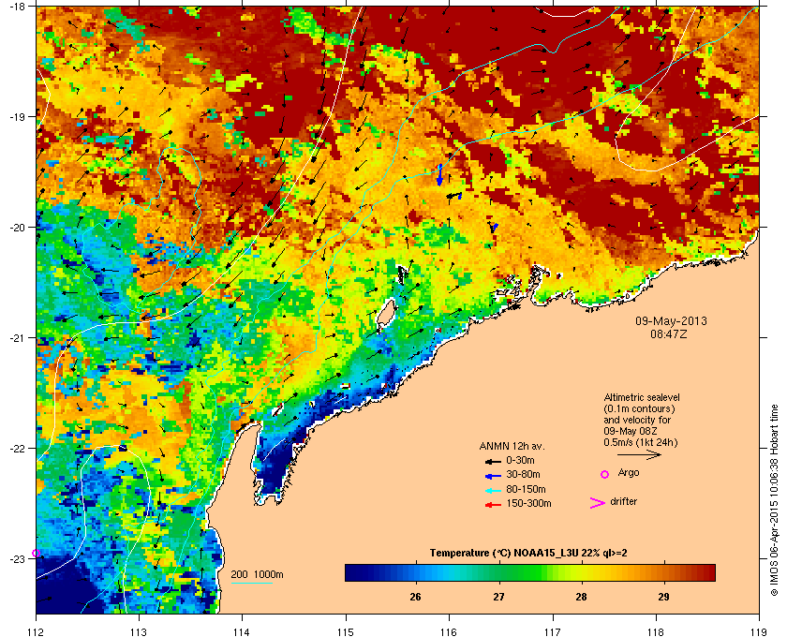Click the magenta drifter symbol in legend
This screenshot has height=637, width=787.
pos(598,503)
